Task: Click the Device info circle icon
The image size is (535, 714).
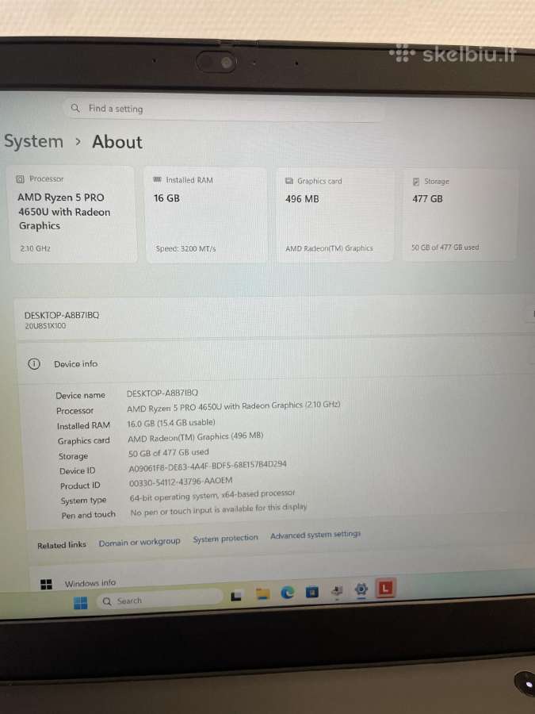Action: (34, 364)
